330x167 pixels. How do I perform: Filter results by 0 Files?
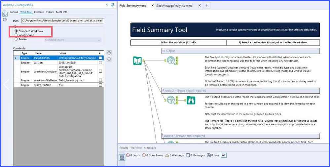click(213, 155)
